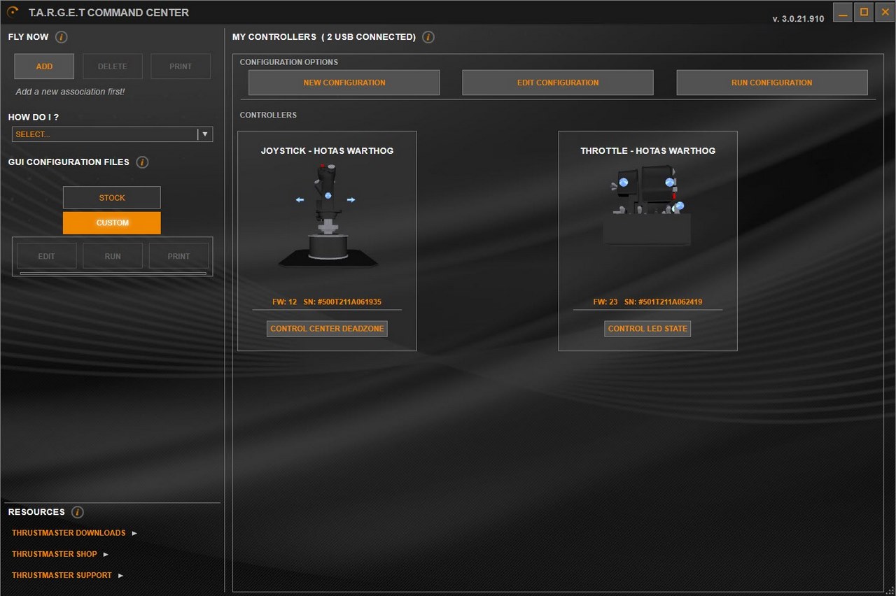Viewport: 896px width, 596px height.
Task: Click the DELETE association button
Action: pyautogui.click(x=113, y=66)
